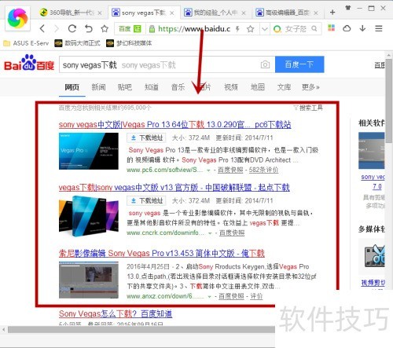Viewport: 393px width, 348px height.
Task: Open 百度快照 for pc6 result
Action: [230, 170]
